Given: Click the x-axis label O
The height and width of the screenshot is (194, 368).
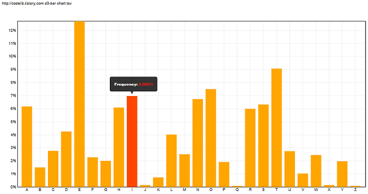Looking at the screenshot, I should (x=211, y=190).
